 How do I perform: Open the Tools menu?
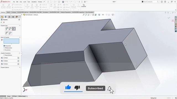pyautogui.click(x=29, y=2)
